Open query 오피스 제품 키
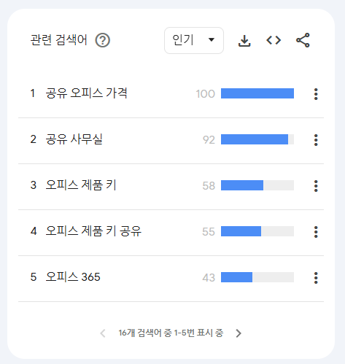This screenshot has width=345, height=364. click(81, 185)
